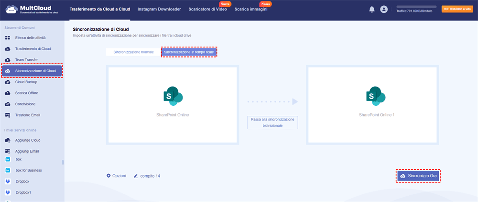Select the source SharePoint Online box

[x=173, y=105]
